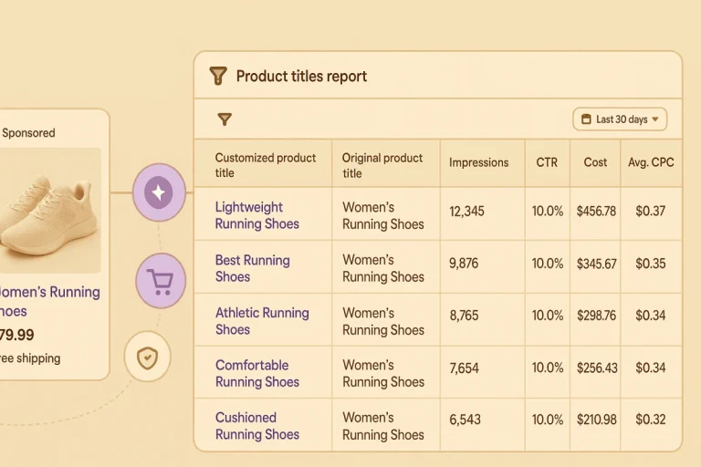Open the Women's Running Shoes ad title link
701x467 pixels.
click(x=49, y=301)
